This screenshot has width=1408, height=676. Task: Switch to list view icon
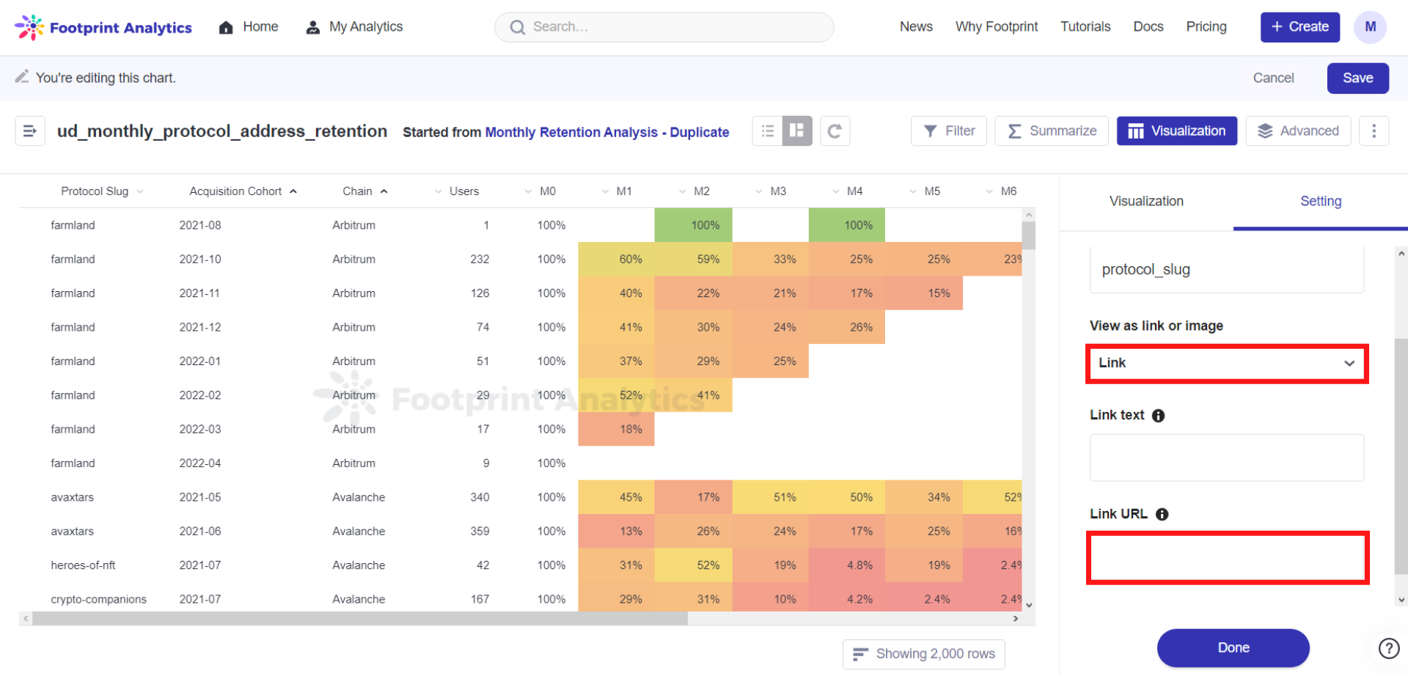tap(768, 131)
